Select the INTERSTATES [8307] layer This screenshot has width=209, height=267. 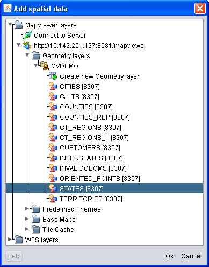[91, 158]
